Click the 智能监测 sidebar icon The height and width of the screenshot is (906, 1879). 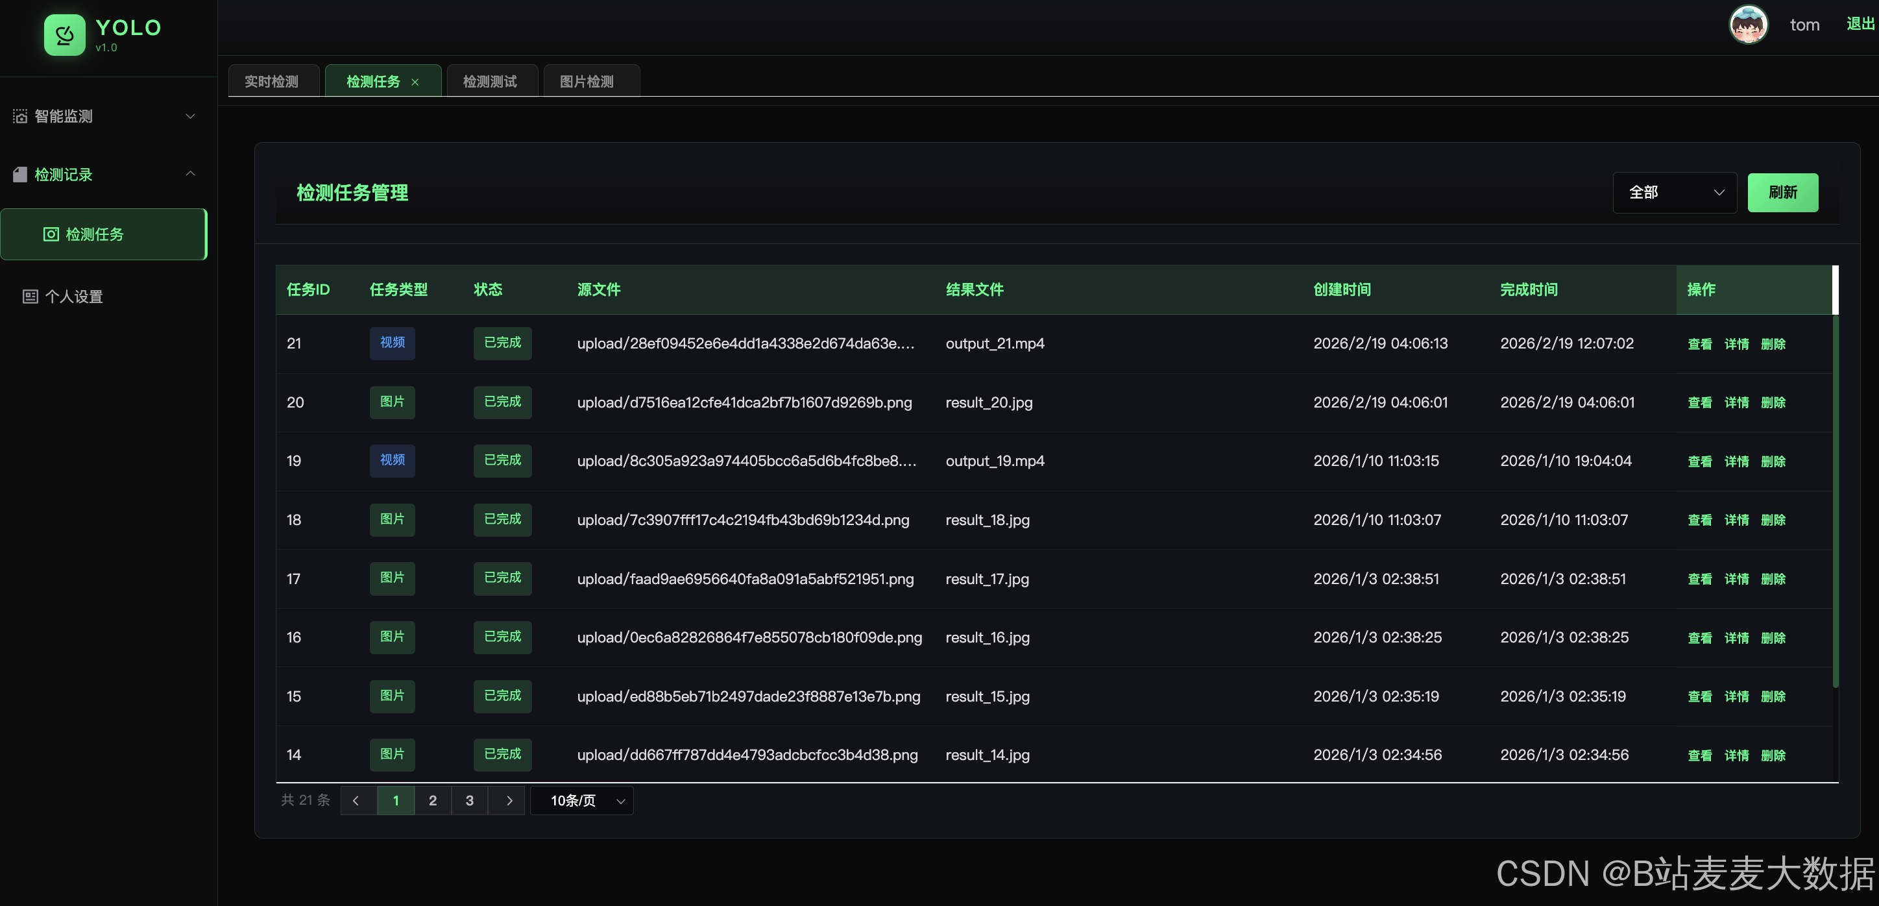tap(19, 116)
